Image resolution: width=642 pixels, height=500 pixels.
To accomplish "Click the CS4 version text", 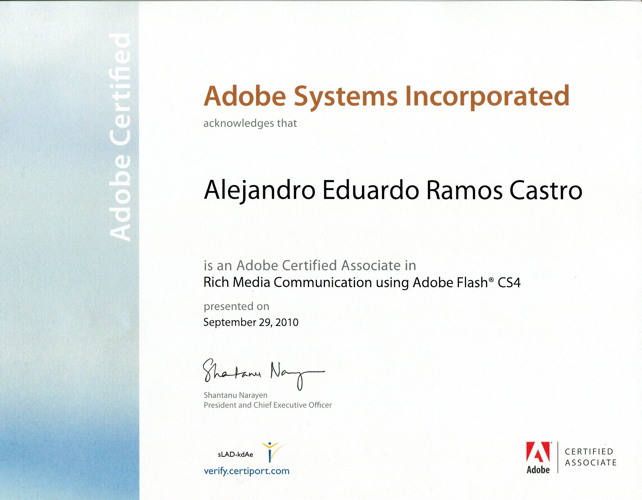I will (509, 282).
